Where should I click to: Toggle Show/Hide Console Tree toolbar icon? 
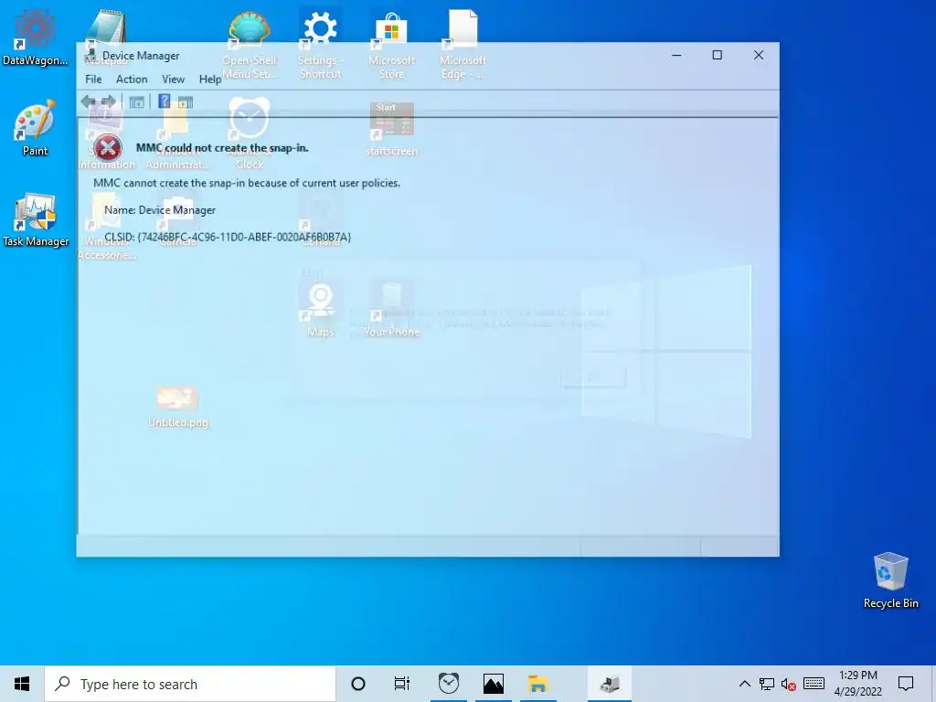pyautogui.click(x=137, y=102)
